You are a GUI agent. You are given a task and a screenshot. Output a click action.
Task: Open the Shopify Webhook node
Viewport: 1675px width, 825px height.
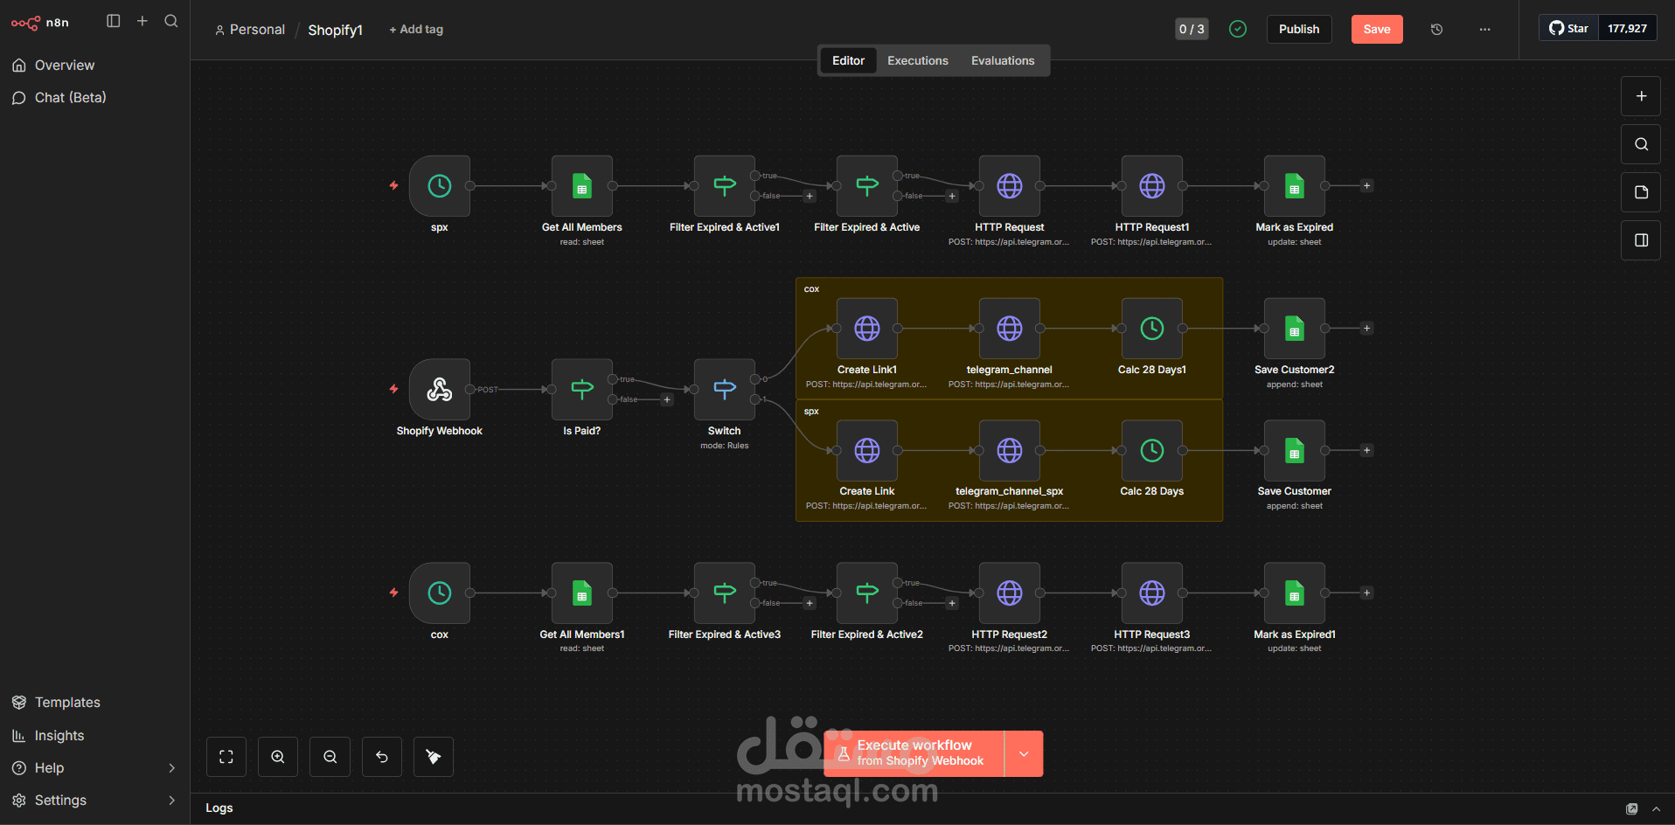coord(439,390)
